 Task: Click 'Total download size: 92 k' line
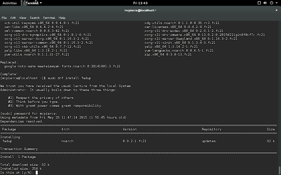(x=25, y=164)
